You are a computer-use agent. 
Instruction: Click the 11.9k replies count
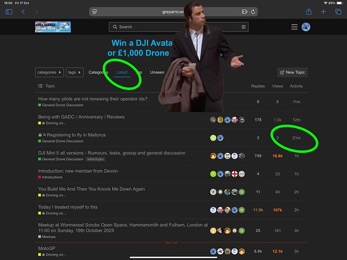[258, 210]
